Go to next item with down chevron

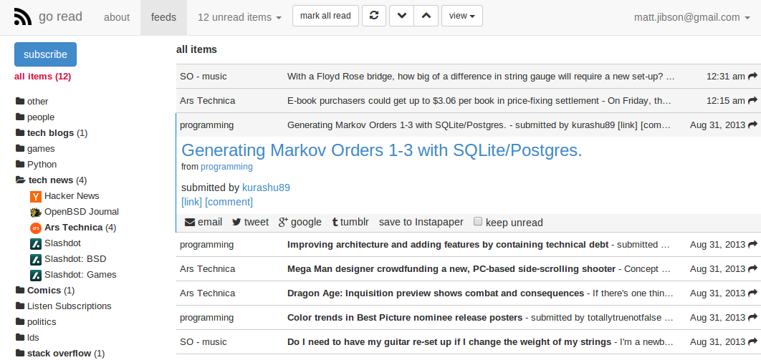point(401,16)
